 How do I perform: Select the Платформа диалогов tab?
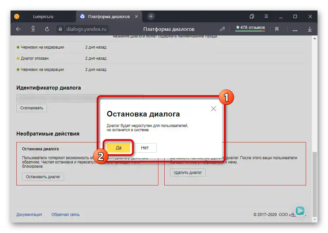[x=108, y=16]
